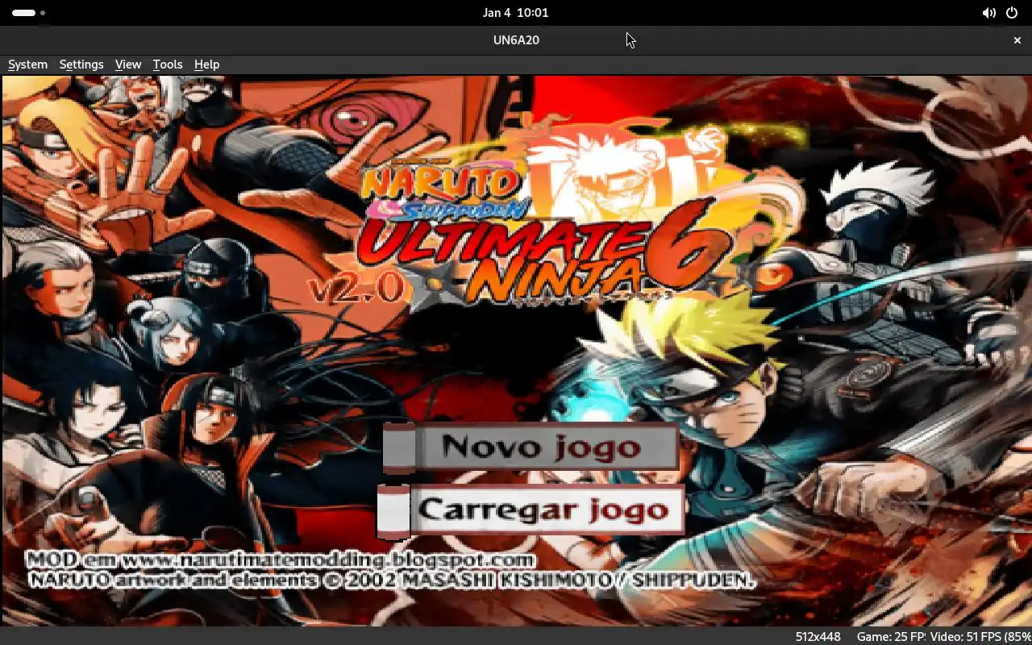The height and width of the screenshot is (645, 1032).
Task: Click the scroll icon beside Novo jogo
Action: pos(398,447)
